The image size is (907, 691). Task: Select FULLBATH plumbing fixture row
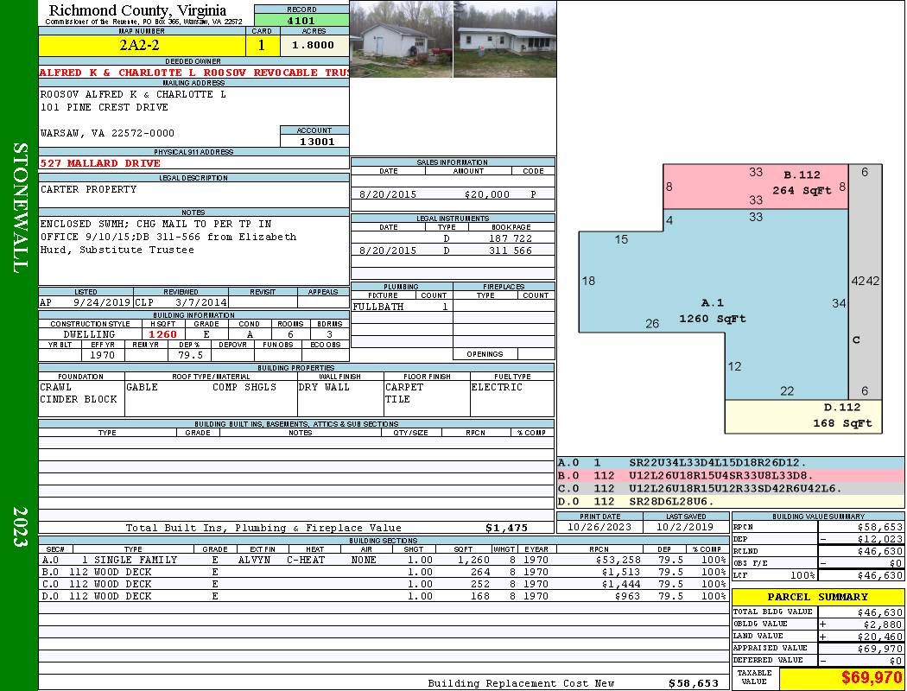click(x=402, y=307)
